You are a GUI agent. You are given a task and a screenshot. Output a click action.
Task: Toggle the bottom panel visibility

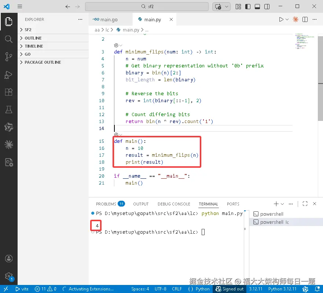tap(257, 7)
